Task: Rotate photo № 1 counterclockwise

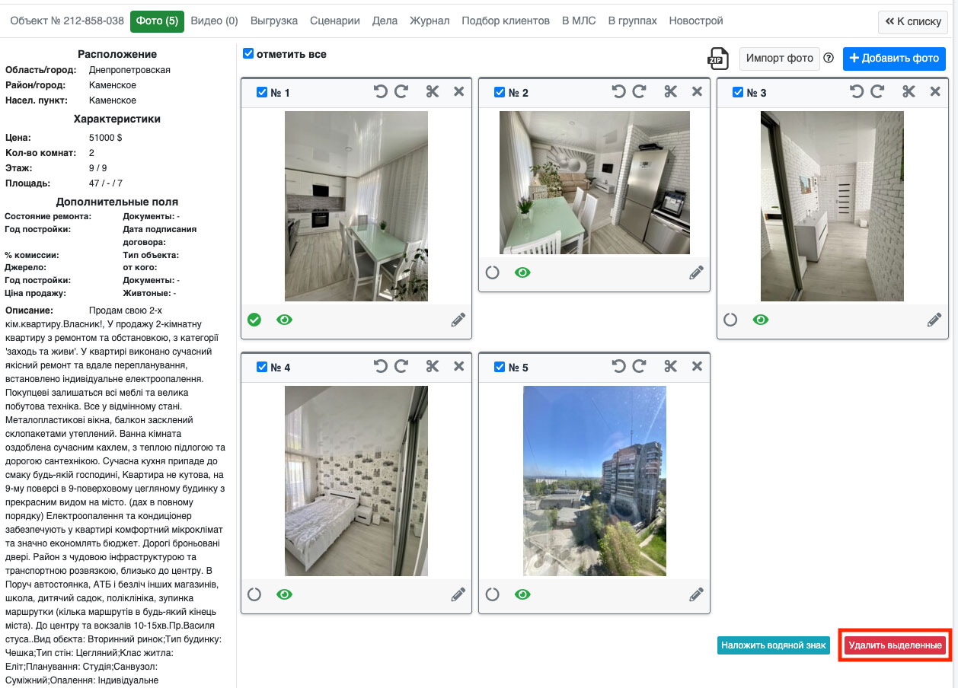Action: coord(381,92)
